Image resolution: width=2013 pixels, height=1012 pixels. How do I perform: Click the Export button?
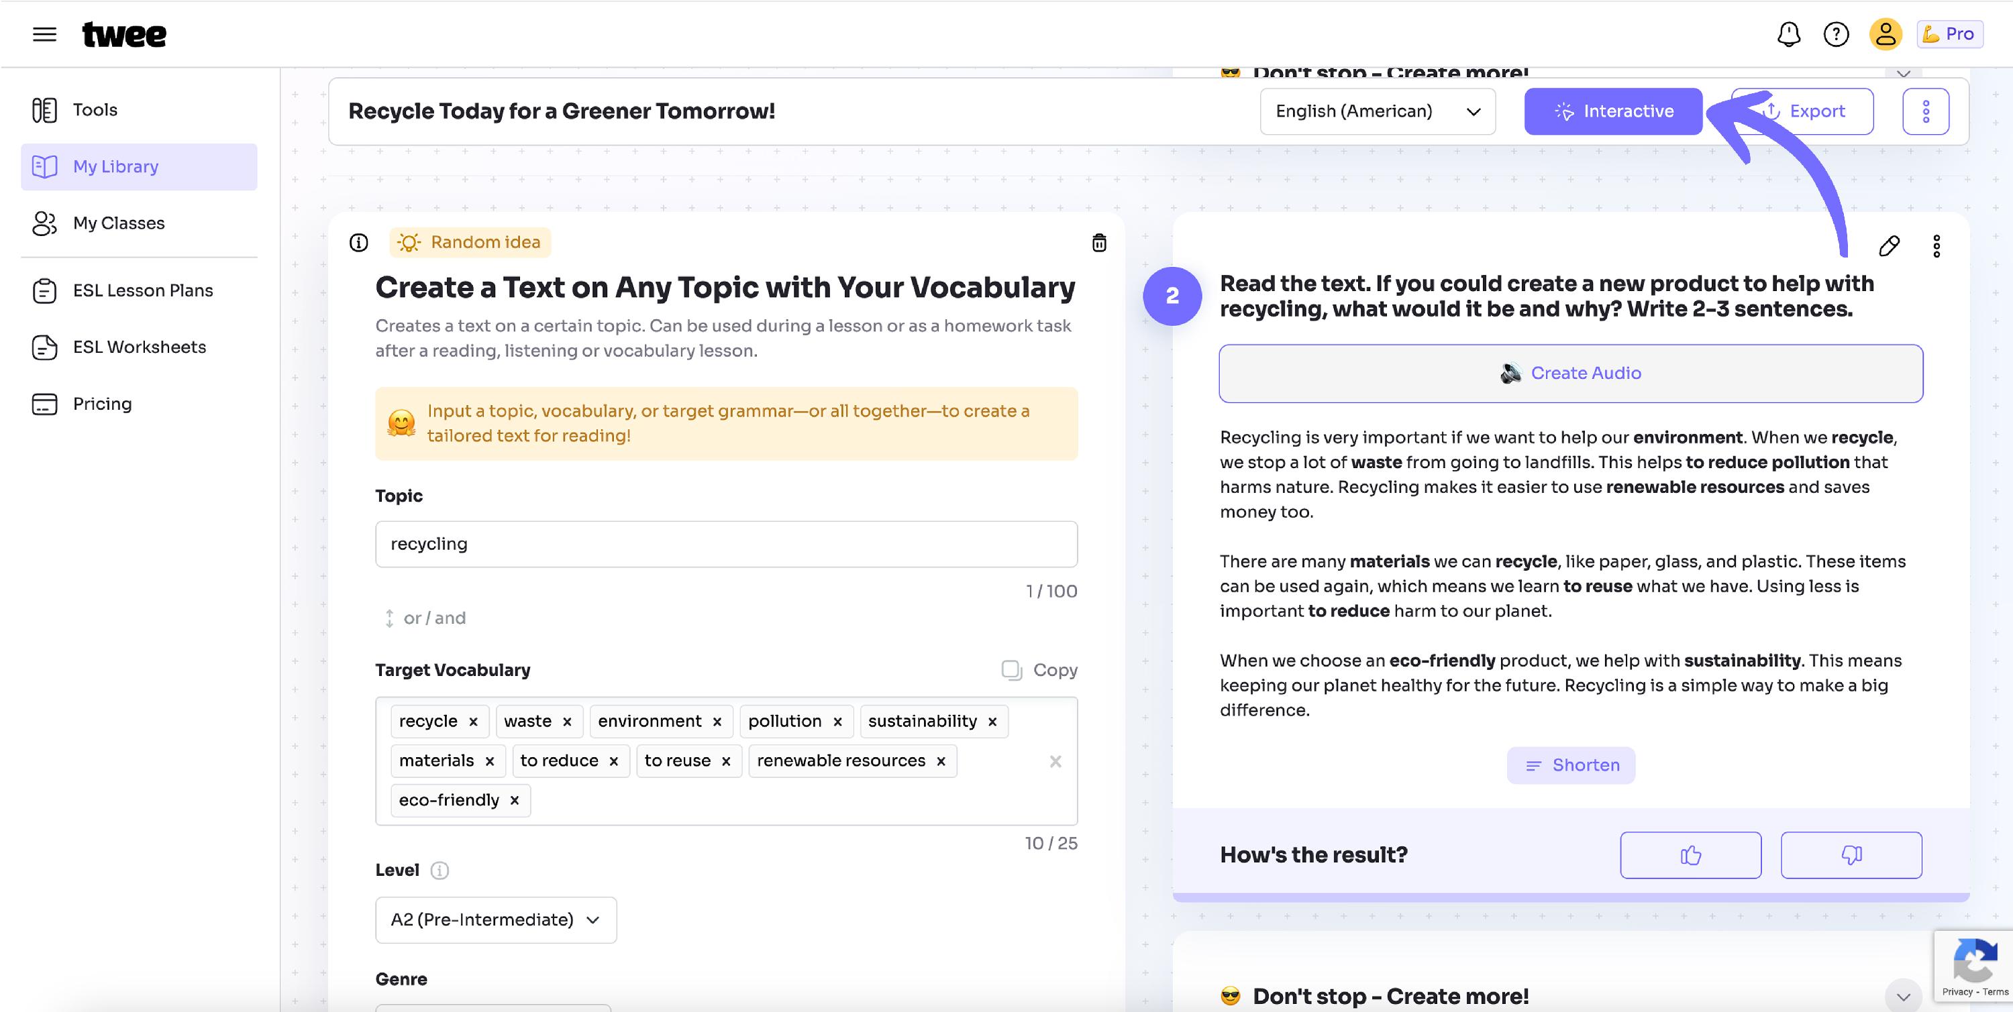pos(1802,112)
